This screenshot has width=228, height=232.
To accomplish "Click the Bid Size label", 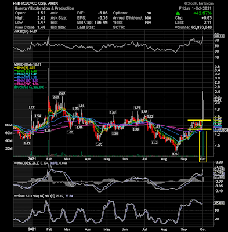I will [x=59, y=27].
